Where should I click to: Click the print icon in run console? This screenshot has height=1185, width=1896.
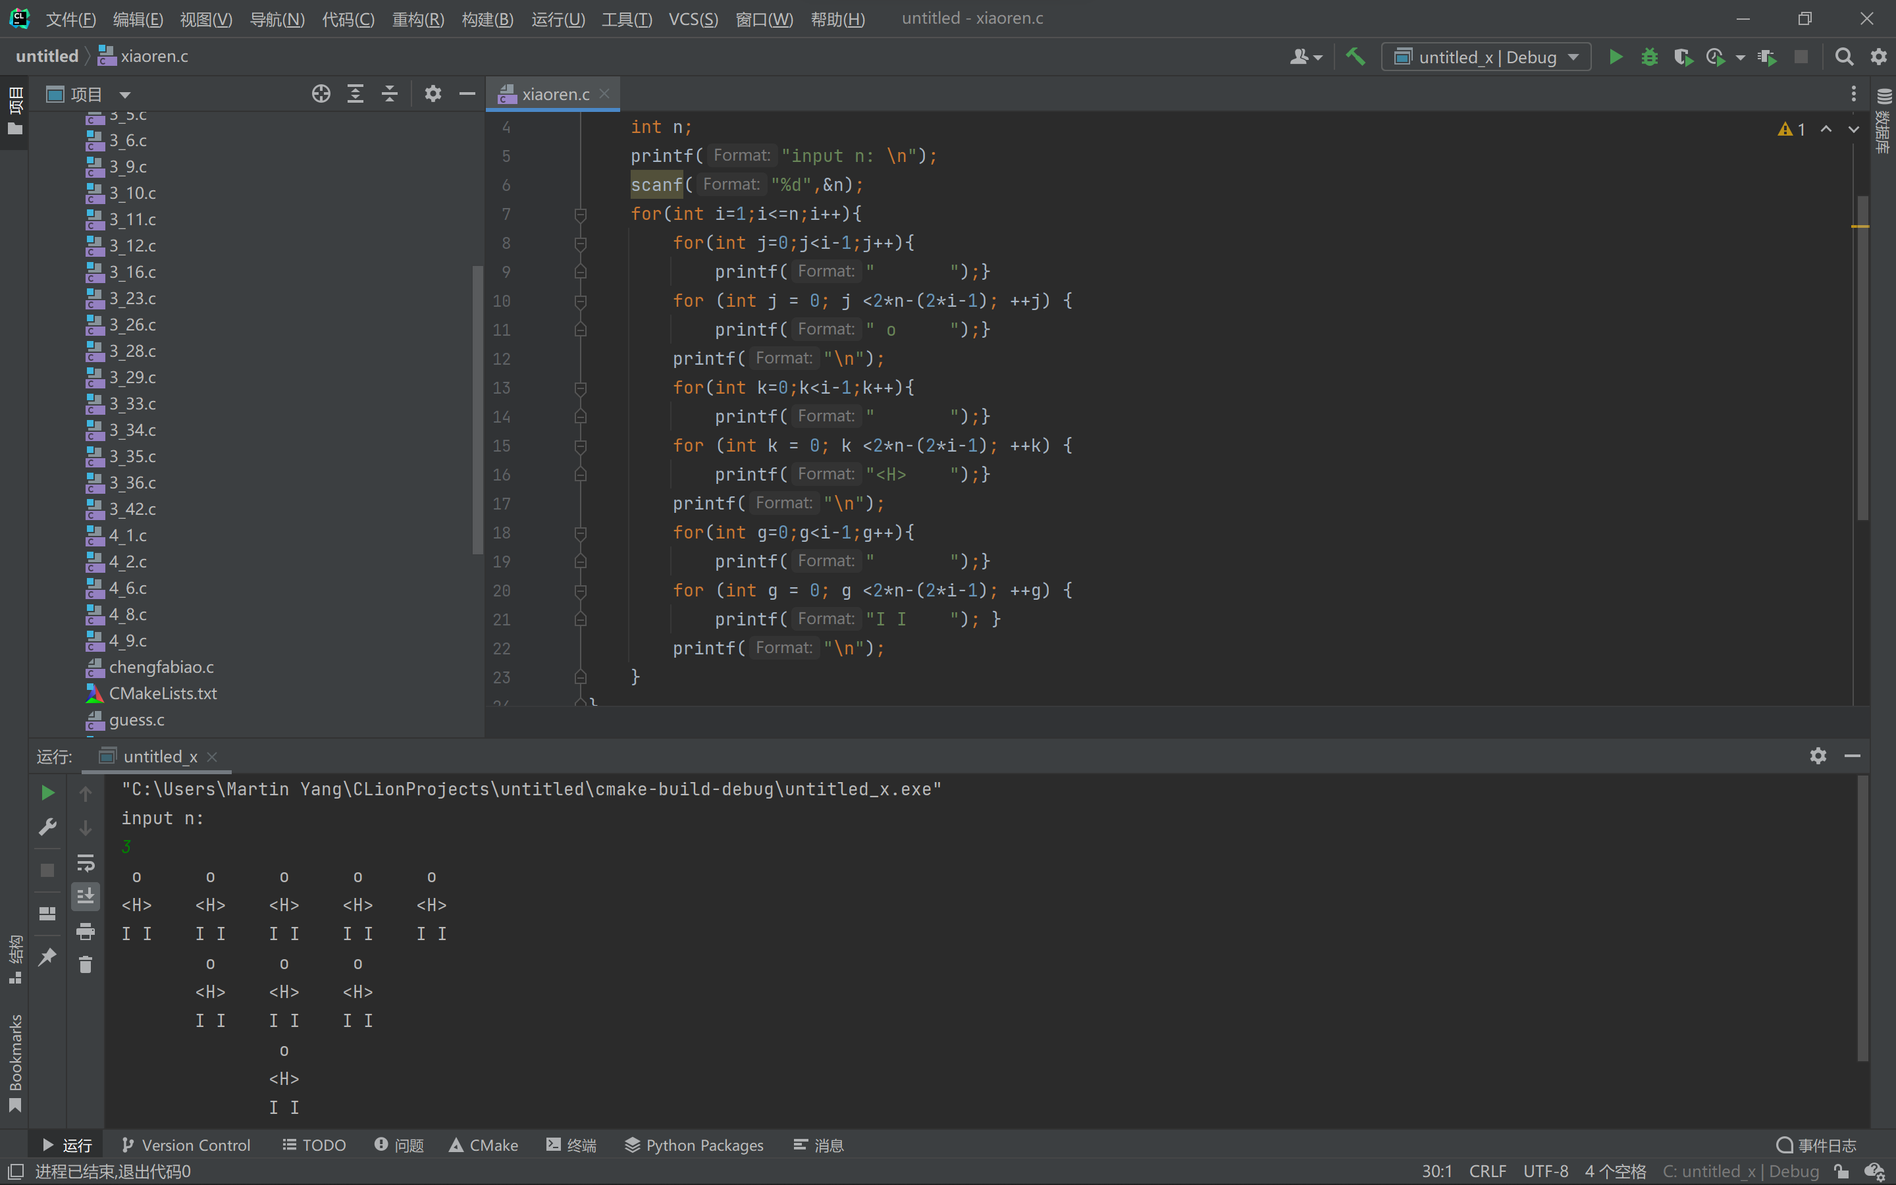tap(86, 931)
